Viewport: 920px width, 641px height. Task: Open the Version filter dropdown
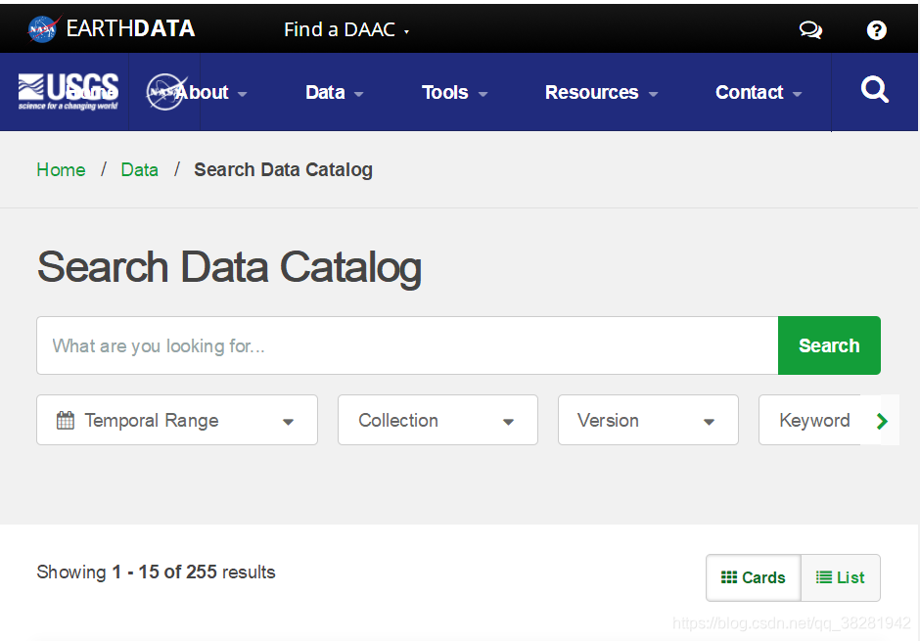[x=648, y=420]
